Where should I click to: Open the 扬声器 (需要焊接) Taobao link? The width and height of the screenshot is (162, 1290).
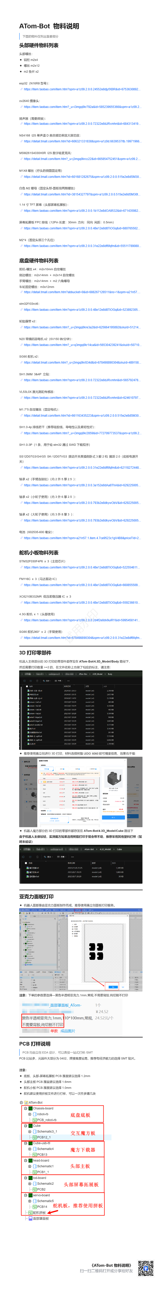(x=82, y=124)
